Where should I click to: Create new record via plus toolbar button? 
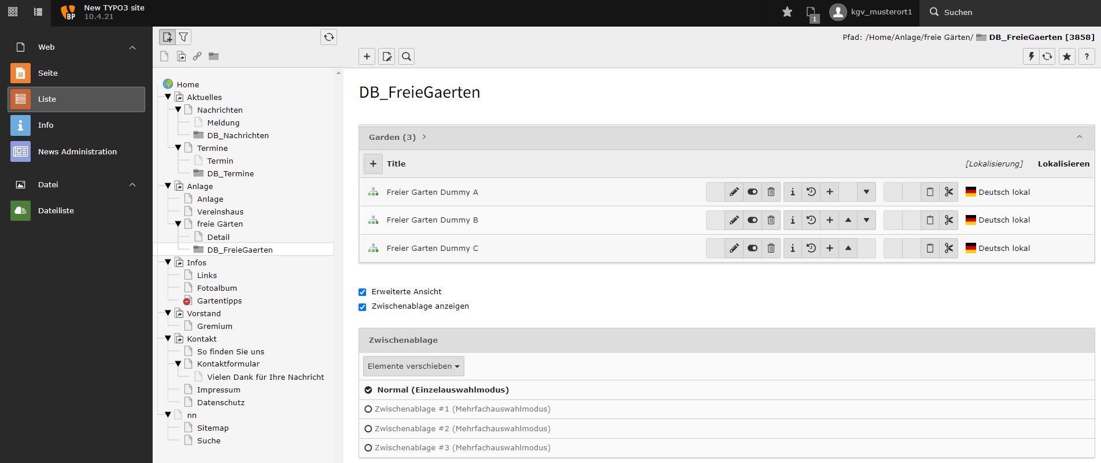click(367, 57)
